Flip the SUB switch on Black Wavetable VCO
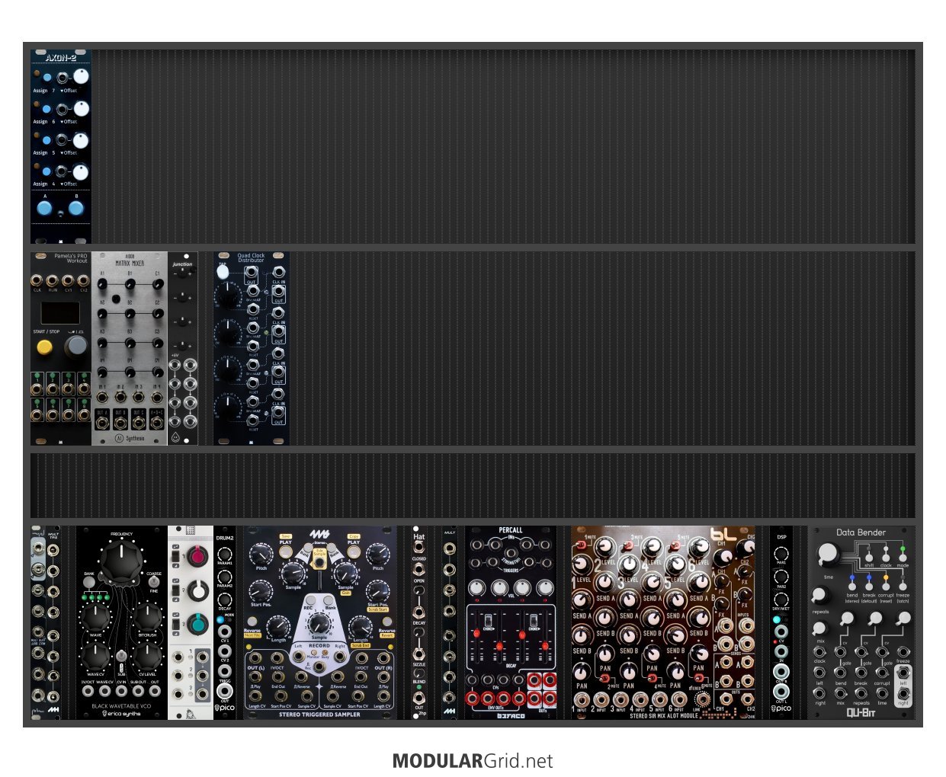This screenshot has height=777, width=946. coord(121,657)
